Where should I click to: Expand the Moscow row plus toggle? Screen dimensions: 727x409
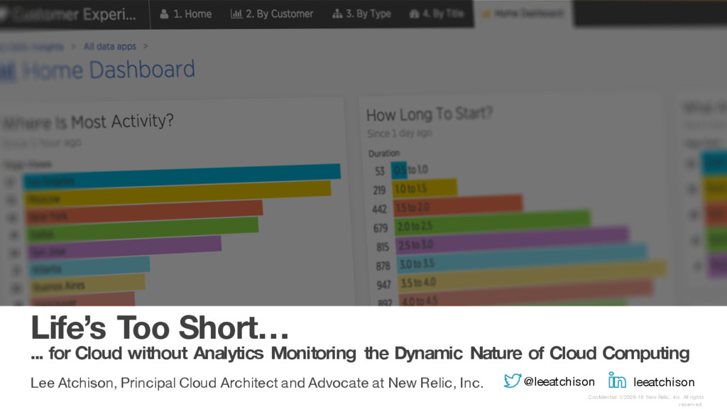tap(11, 200)
